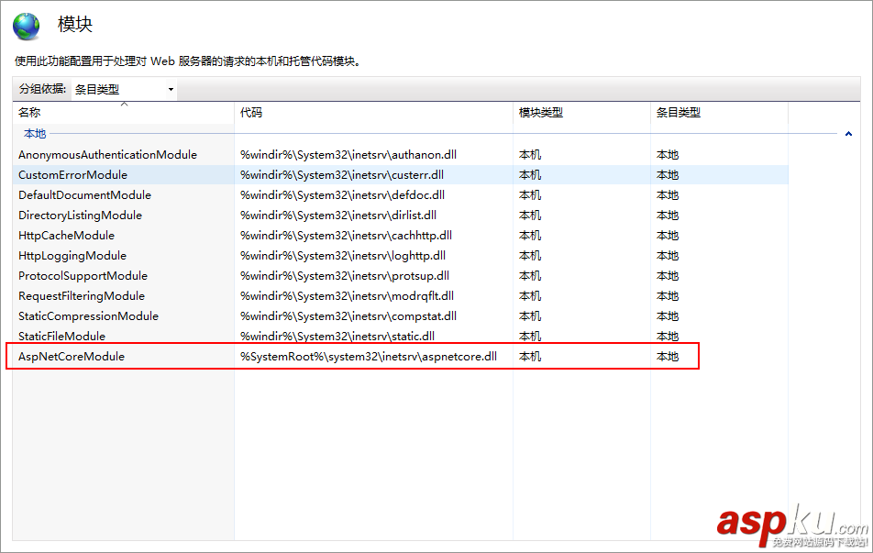873x553 pixels.
Task: Select the ProtocolSupportModule row
Action: [401, 276]
